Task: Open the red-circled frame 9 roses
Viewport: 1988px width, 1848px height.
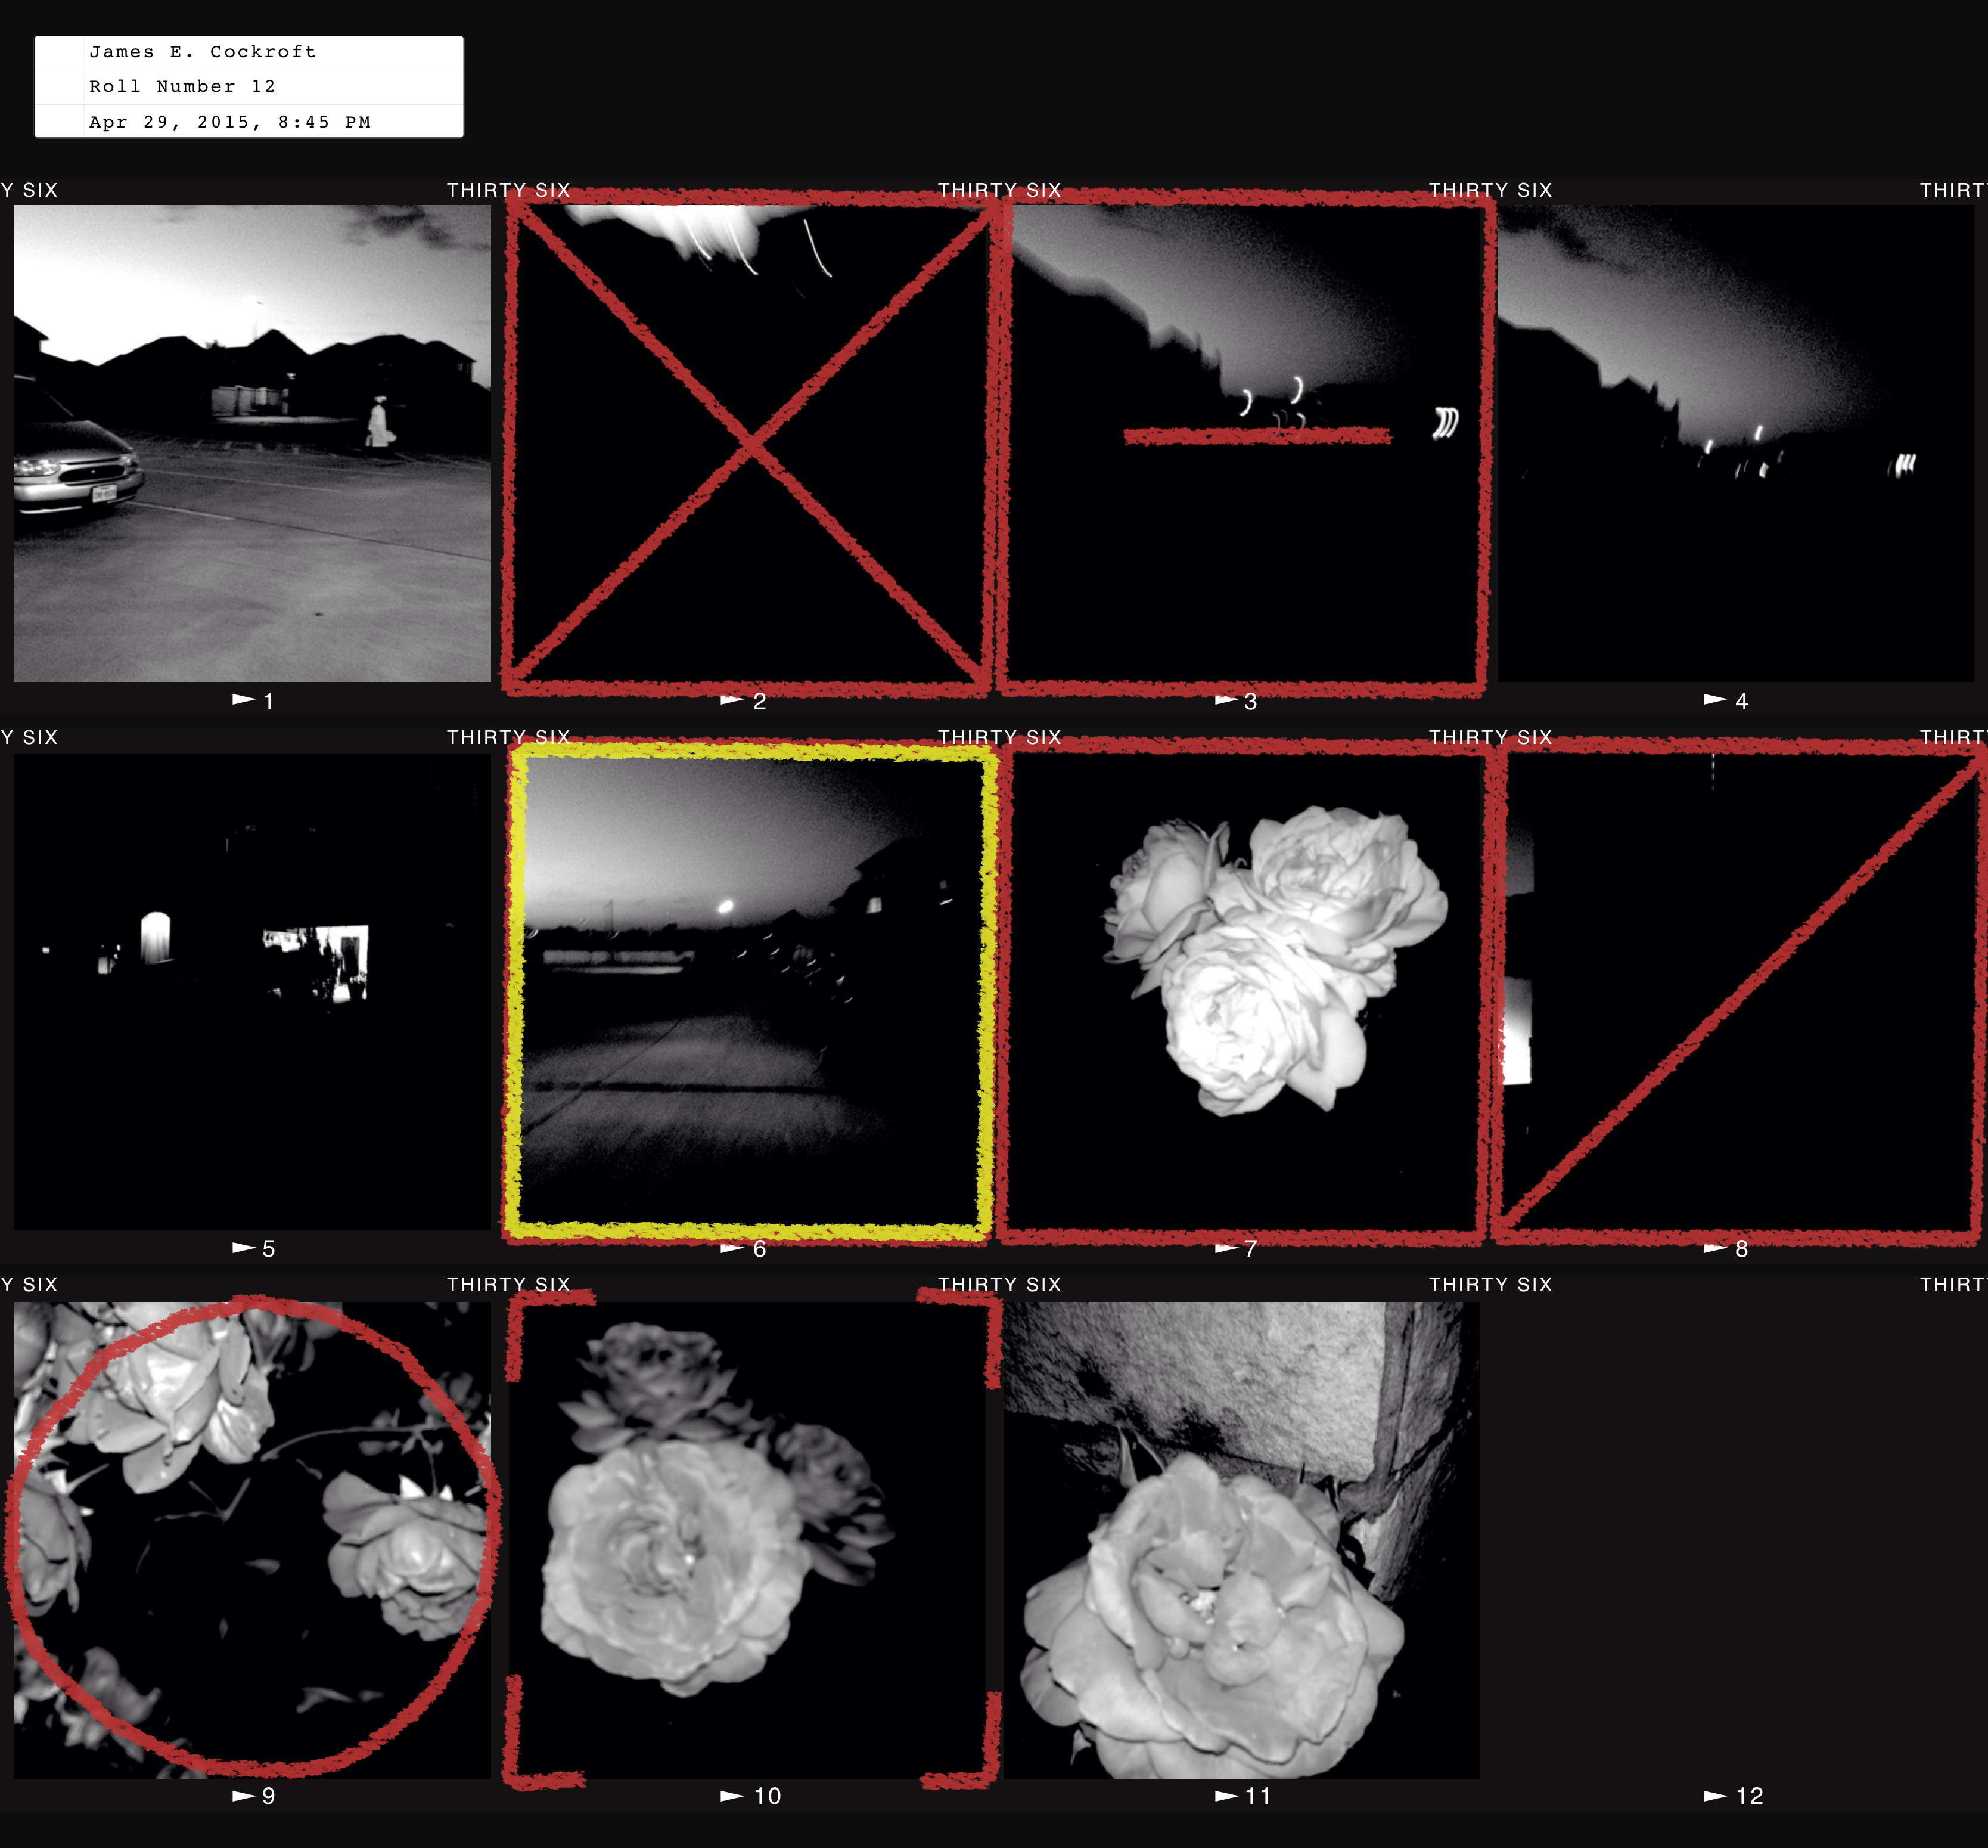Action: pos(252,1539)
